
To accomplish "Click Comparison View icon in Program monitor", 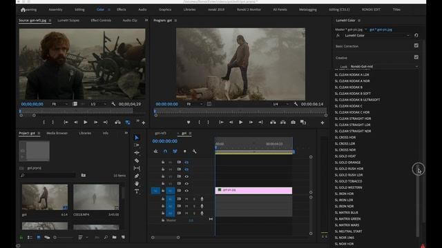I will [x=303, y=123].
